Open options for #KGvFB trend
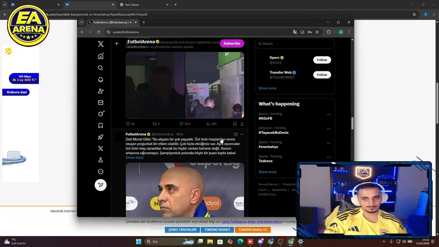 coord(329,115)
